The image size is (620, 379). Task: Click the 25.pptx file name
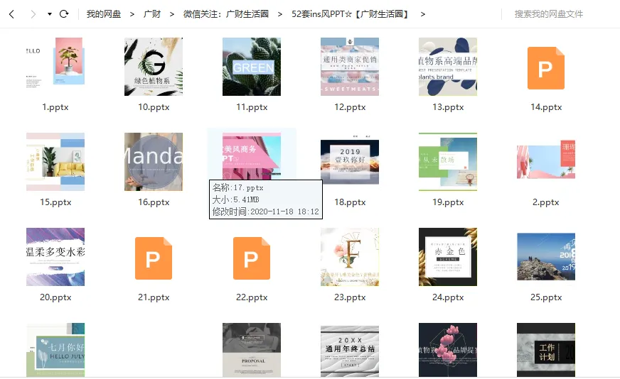click(545, 297)
